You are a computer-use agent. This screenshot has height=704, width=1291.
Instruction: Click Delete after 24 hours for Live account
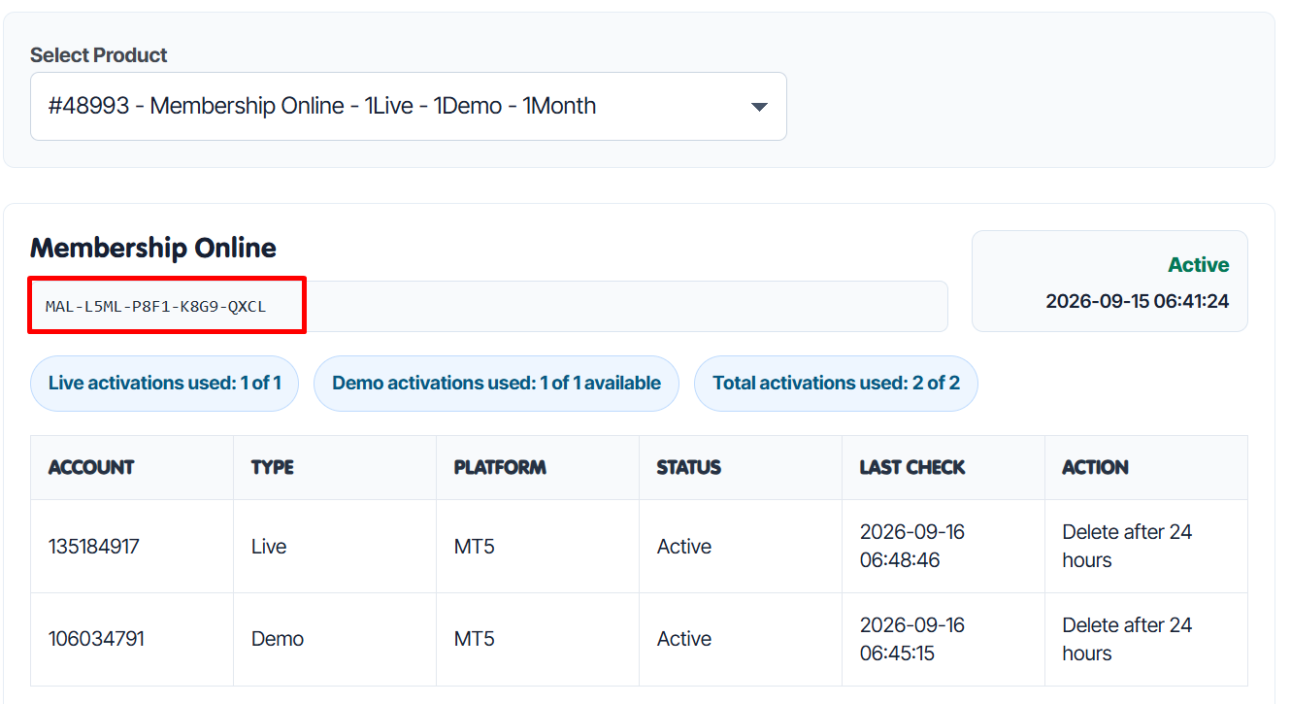click(x=1127, y=546)
